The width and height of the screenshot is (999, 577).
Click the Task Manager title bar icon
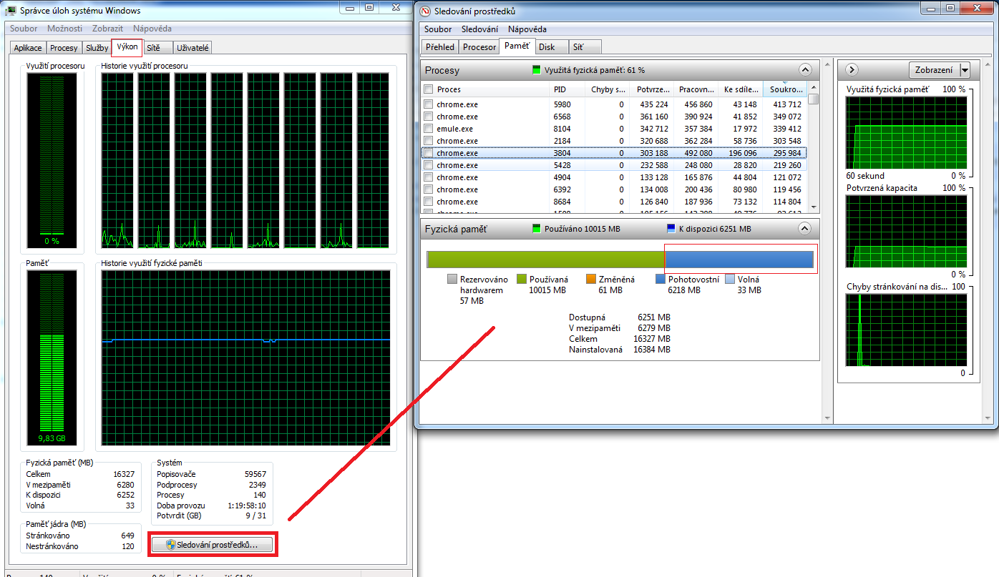(11, 11)
